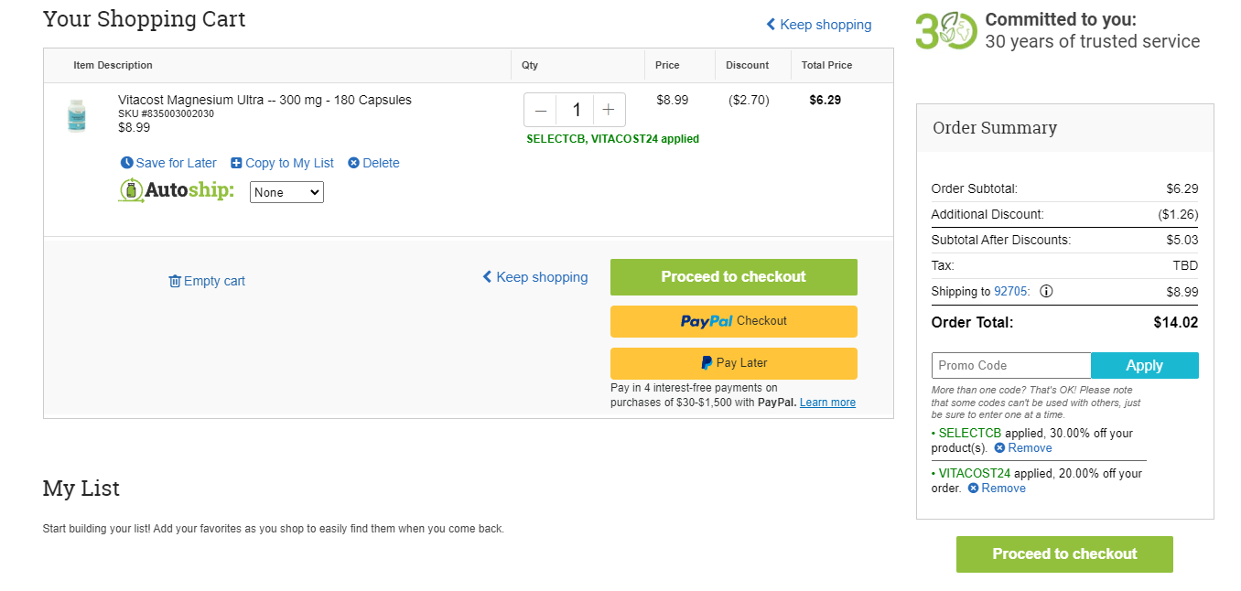The image size is (1241, 591).
Task: Click the Apply promo button
Action: tap(1145, 365)
